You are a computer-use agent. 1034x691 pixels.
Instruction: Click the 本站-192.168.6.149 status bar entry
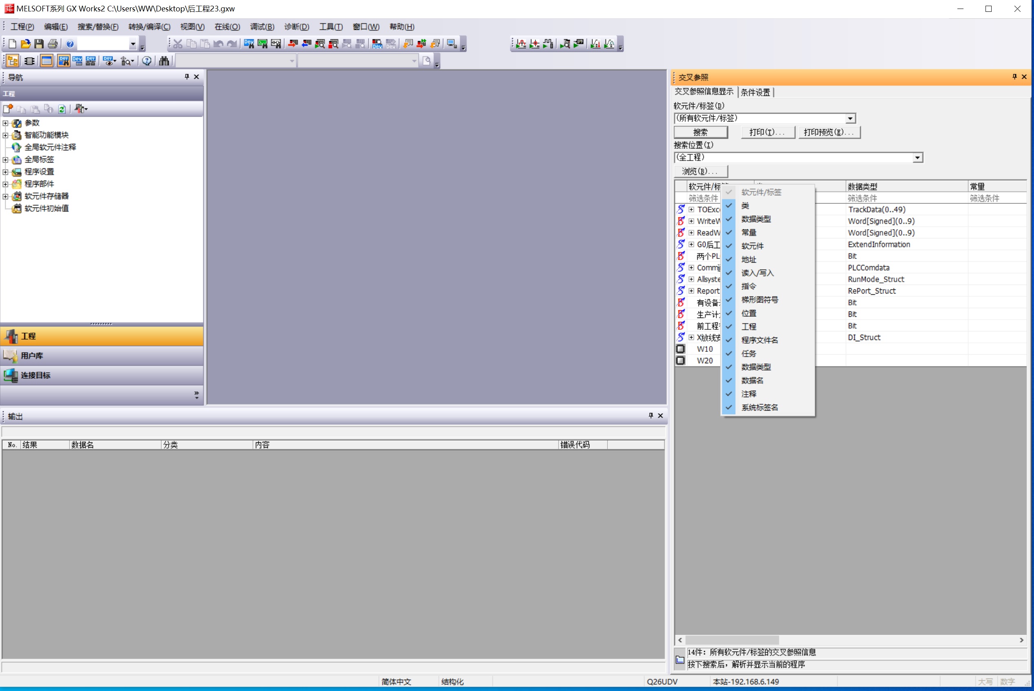746,682
